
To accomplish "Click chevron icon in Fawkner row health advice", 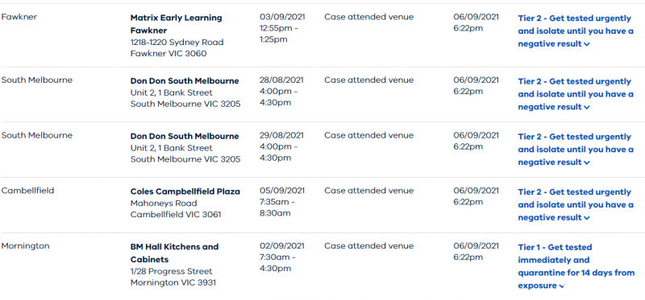I will pos(587,44).
